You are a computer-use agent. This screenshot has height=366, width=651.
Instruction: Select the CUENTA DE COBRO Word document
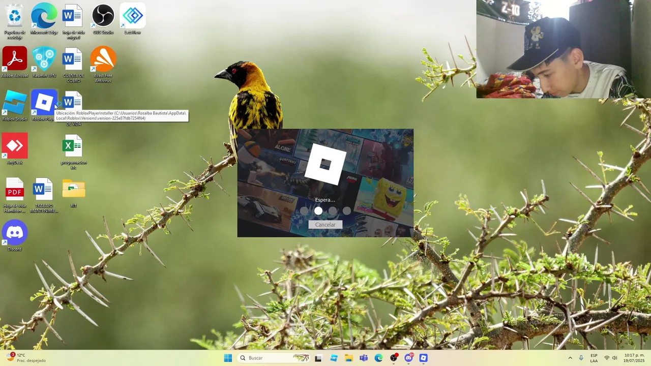pyautogui.click(x=73, y=65)
